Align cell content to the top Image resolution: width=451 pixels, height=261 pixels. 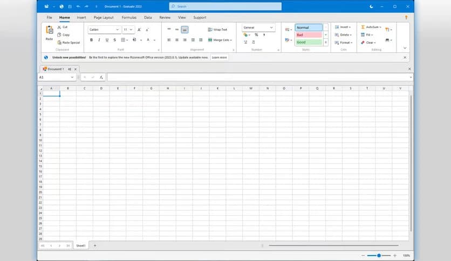click(x=169, y=29)
